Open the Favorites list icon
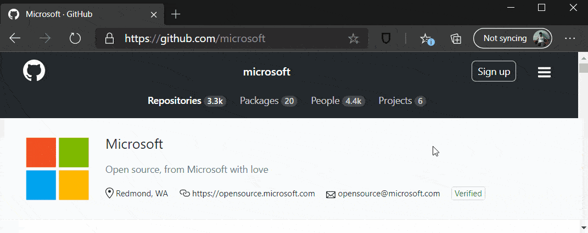This screenshot has width=588, height=233. (x=426, y=38)
